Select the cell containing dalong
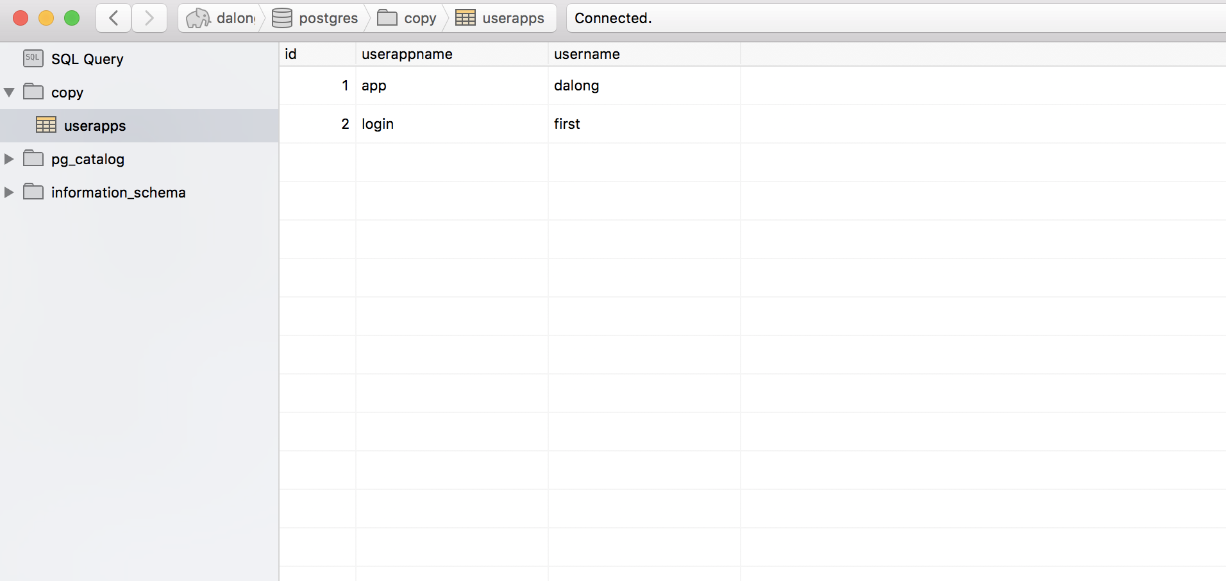This screenshot has width=1226, height=581. point(644,86)
